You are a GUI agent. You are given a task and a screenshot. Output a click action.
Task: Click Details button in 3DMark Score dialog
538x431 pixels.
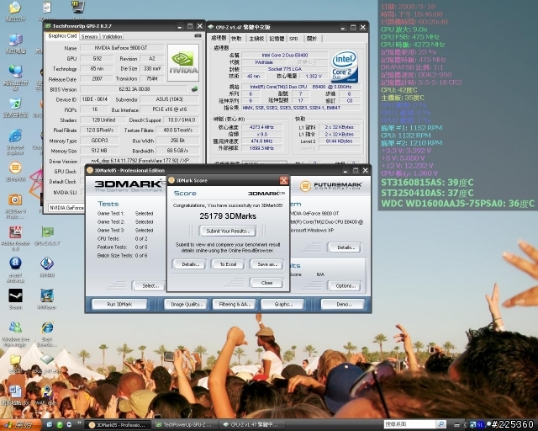point(190,264)
